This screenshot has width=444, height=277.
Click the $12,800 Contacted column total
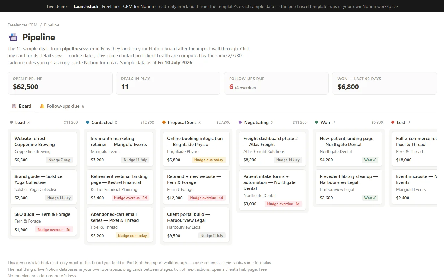[x=147, y=123]
